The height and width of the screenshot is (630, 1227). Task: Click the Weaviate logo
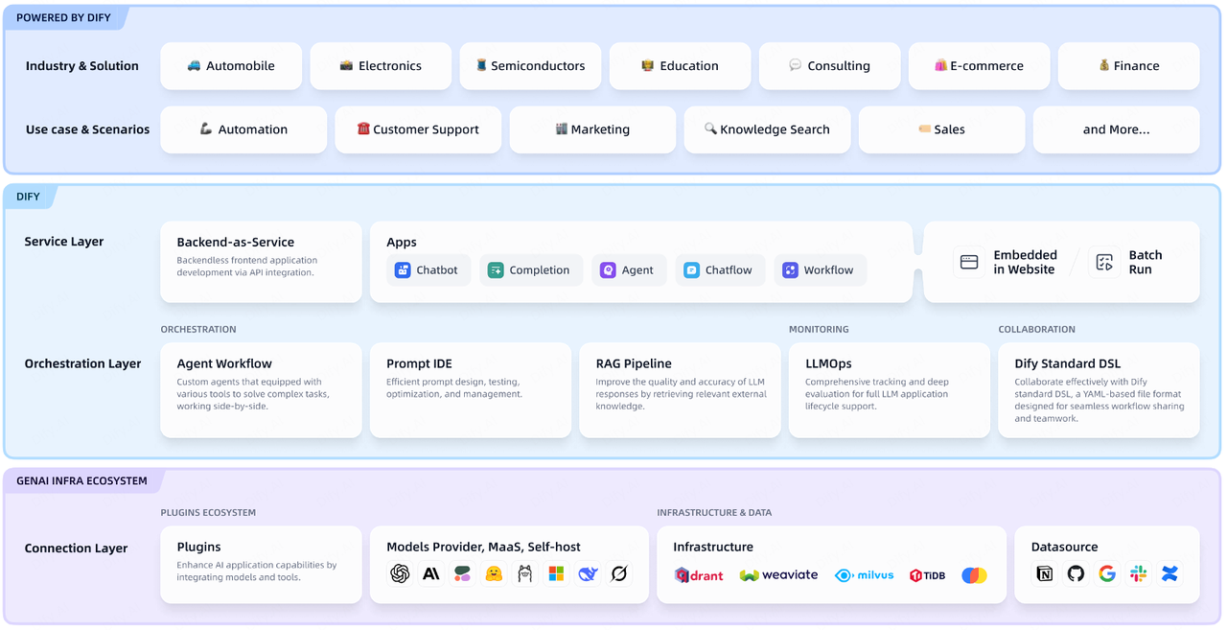[x=778, y=575]
